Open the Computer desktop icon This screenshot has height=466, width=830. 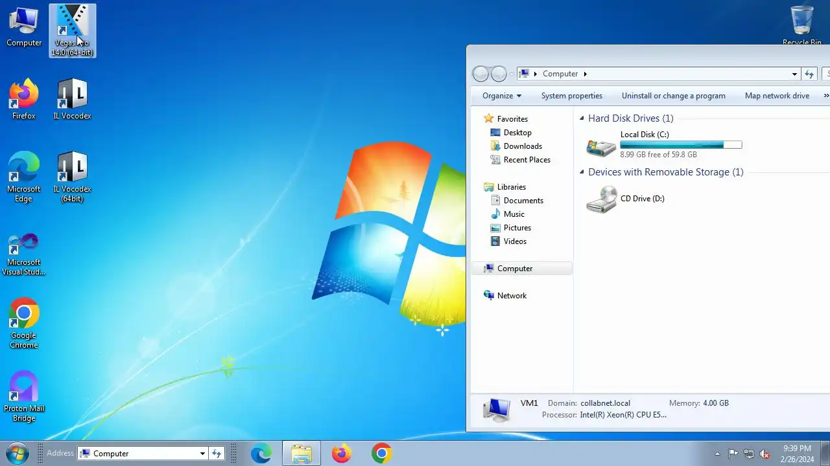24,27
